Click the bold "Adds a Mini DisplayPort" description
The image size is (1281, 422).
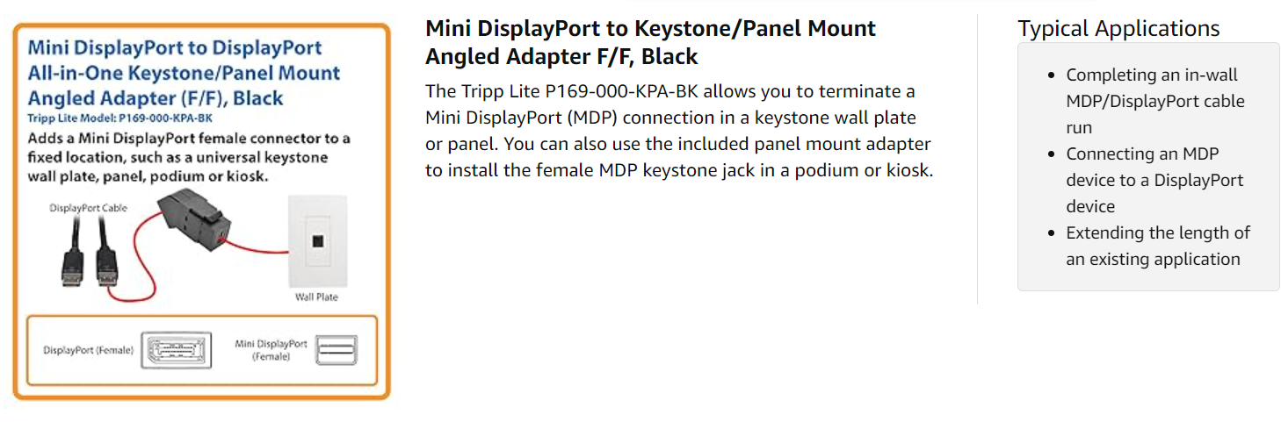(189, 157)
